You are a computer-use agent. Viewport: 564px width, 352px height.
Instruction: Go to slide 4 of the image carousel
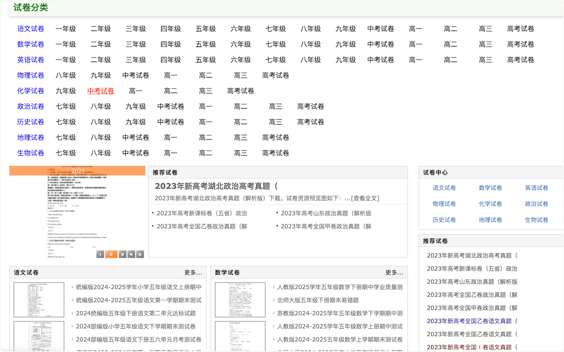click(131, 254)
